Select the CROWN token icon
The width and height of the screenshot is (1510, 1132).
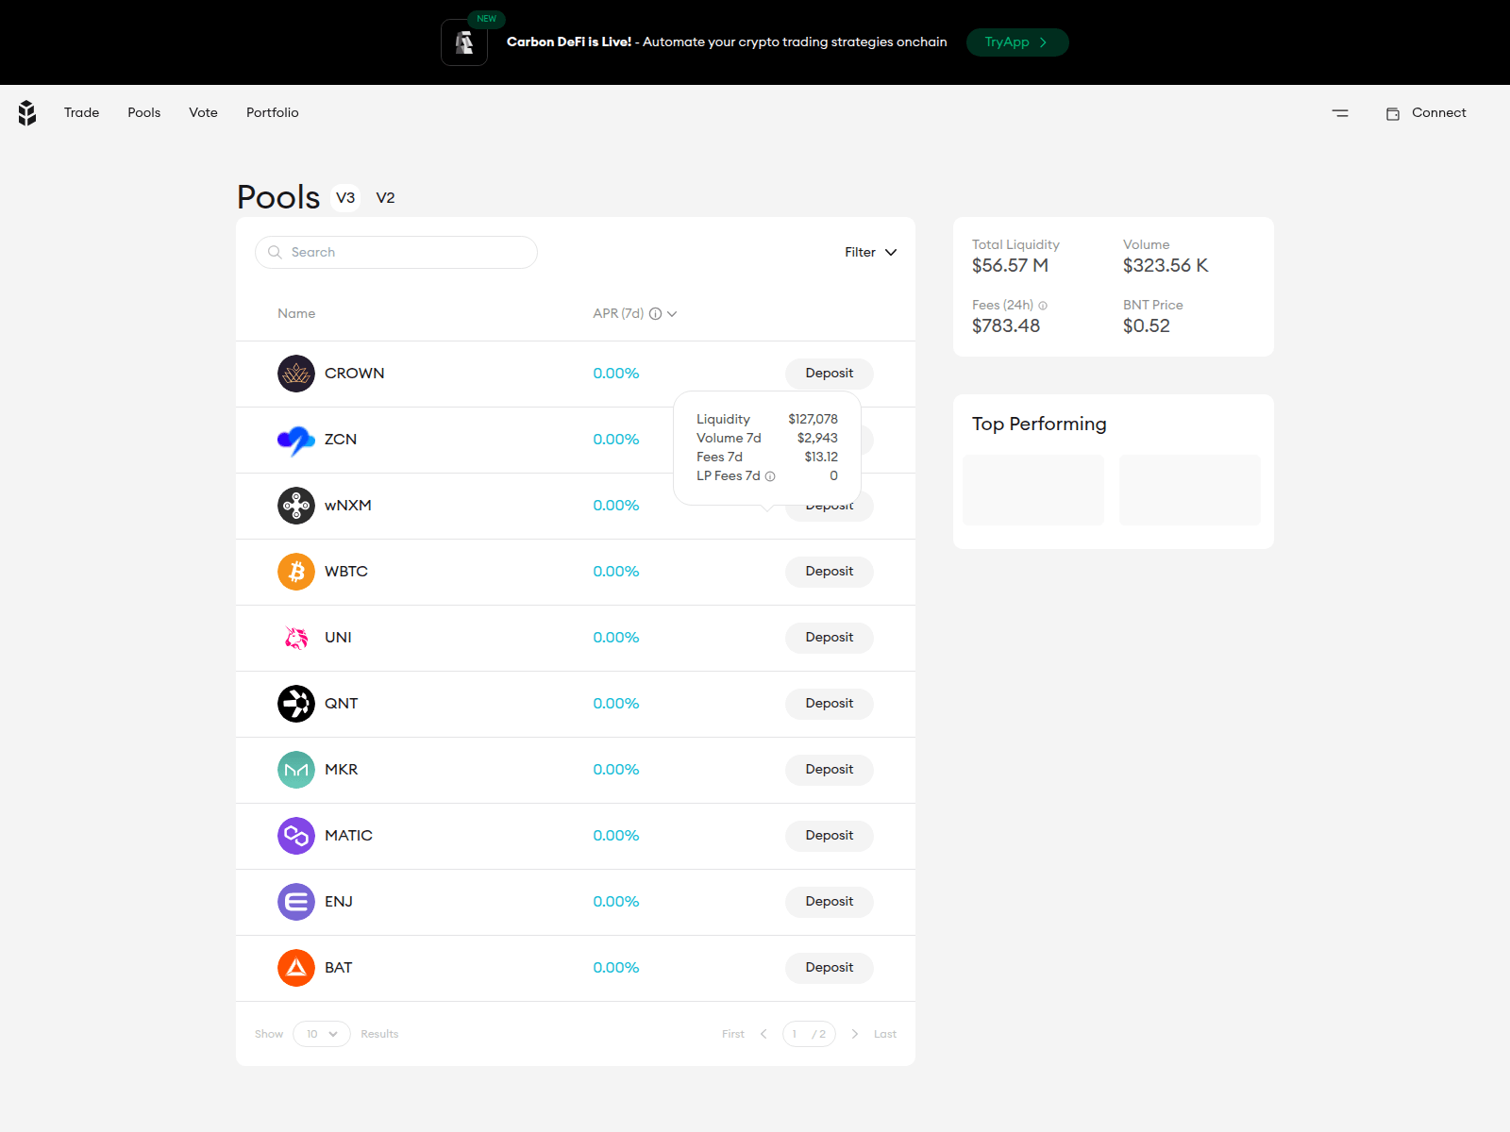click(x=295, y=373)
